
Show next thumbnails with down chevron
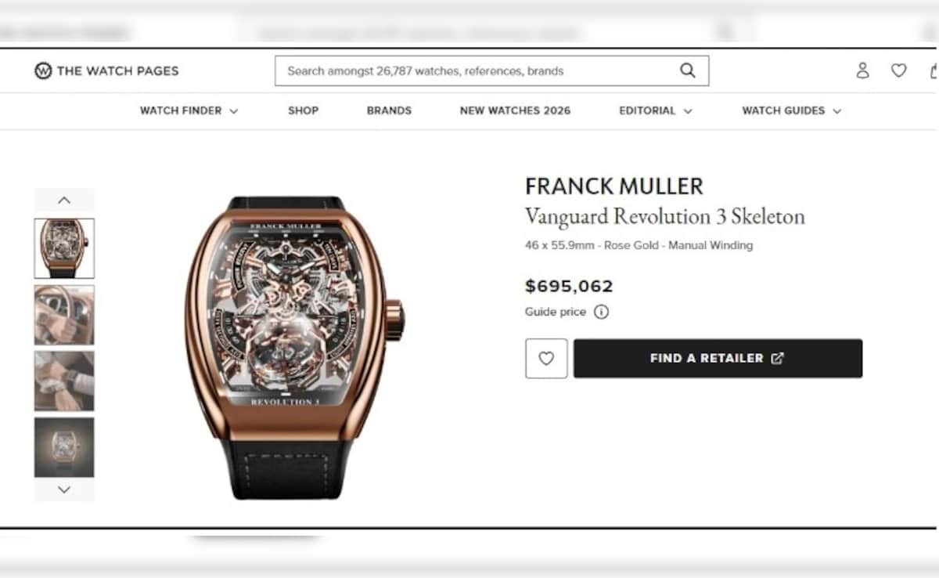64,489
